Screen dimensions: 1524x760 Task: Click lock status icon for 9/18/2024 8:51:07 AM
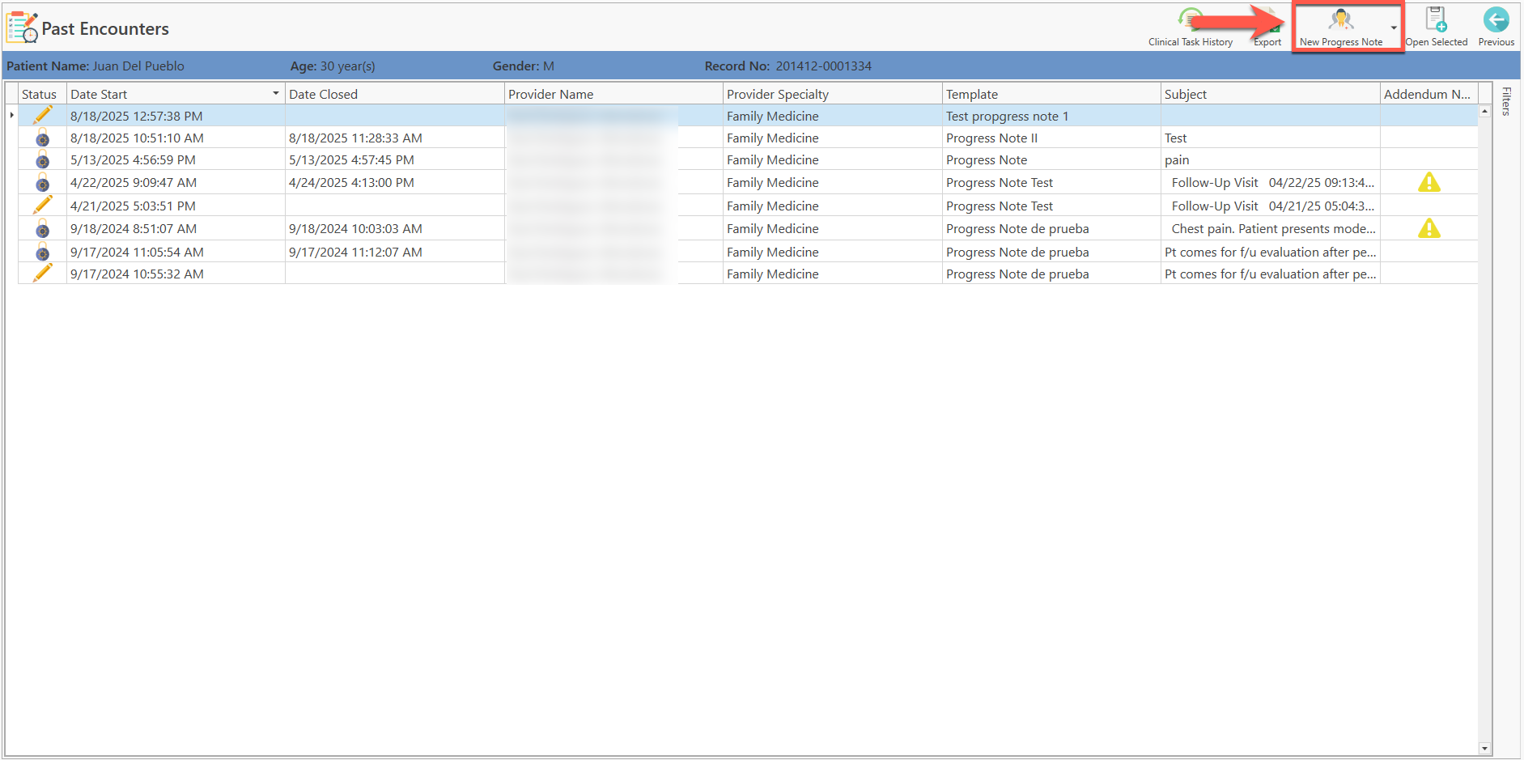click(x=42, y=228)
